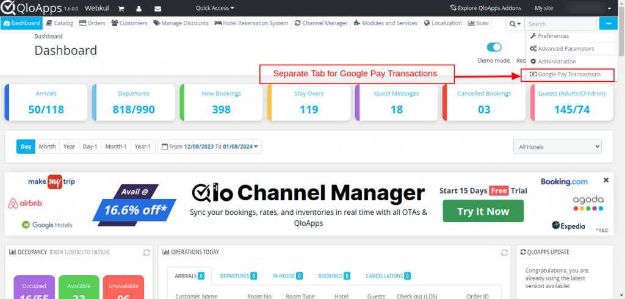Open the Modules and Services menu
The image size is (625, 299).
(386, 23)
